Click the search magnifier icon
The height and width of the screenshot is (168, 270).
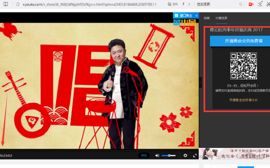coord(240,4)
